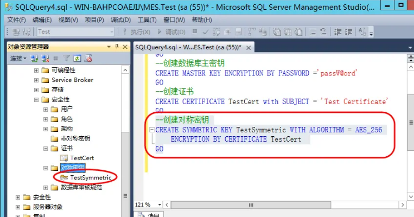Open the 视图(V) menu
This screenshot has height=217, width=414.
pyautogui.click(x=68, y=20)
